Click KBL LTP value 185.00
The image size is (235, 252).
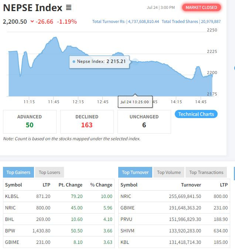click(221, 242)
